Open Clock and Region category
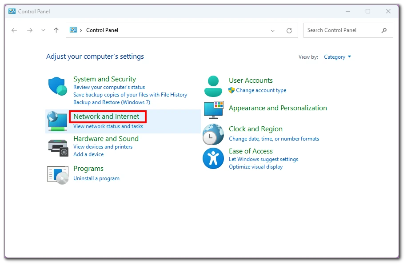This screenshot has width=407, height=266. click(x=255, y=129)
